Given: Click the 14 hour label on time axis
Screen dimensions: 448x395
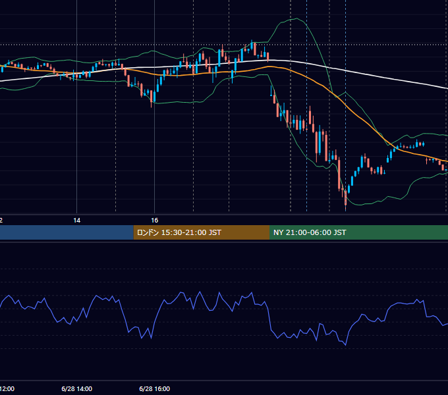Looking at the screenshot, I should (77, 221).
